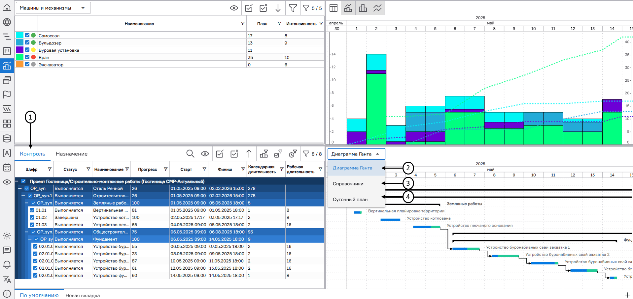Select the line chart view icon
This screenshot has width=633, height=299.
click(377, 8)
